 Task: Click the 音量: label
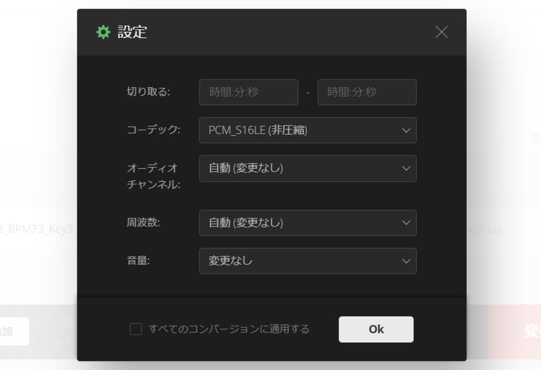pyautogui.click(x=138, y=260)
